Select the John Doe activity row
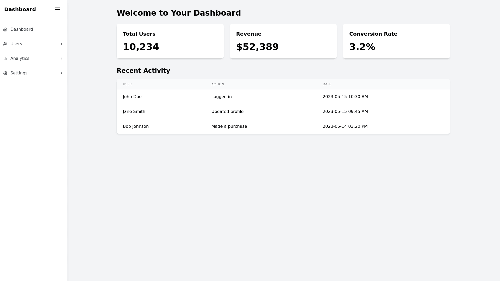 (x=283, y=97)
